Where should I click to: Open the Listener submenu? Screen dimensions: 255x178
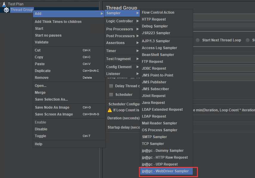click(122, 74)
